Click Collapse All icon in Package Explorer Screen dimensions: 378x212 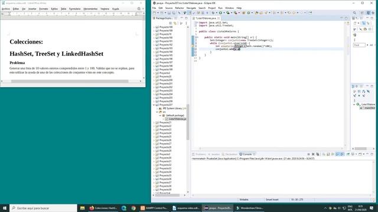[171, 23]
